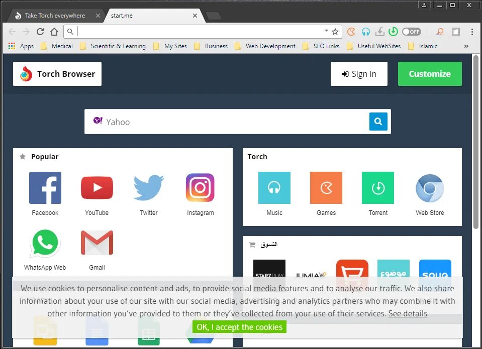Open the Islamic bookmarks folder
Viewport: 482px width, 349px height.
click(422, 46)
